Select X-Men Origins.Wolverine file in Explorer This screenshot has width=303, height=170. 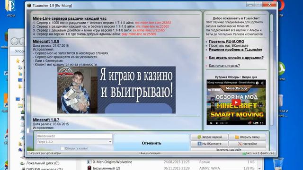click(113, 162)
